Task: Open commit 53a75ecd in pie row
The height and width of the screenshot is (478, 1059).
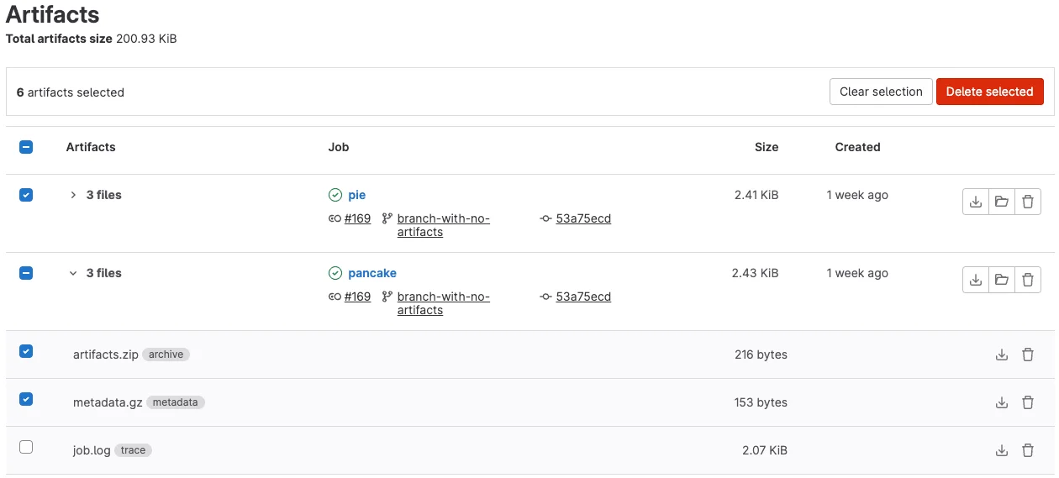Action: (582, 218)
